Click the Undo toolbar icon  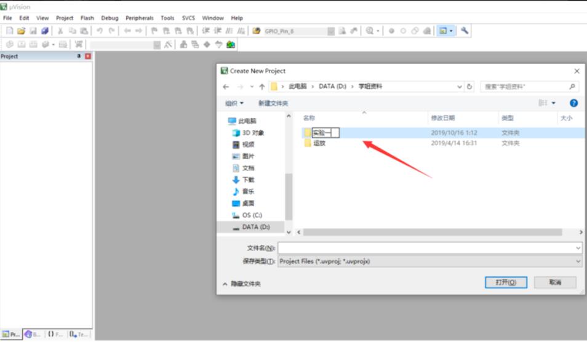(x=100, y=31)
